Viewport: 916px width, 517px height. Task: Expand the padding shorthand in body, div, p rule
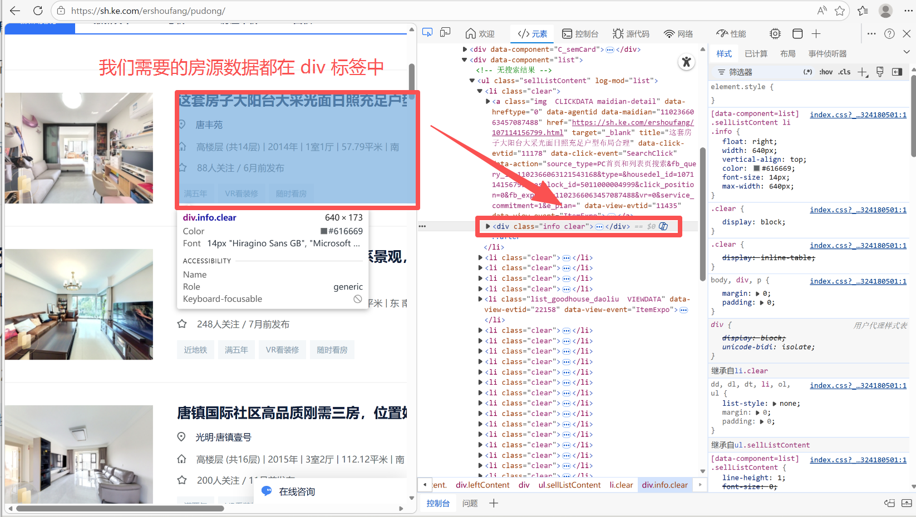[762, 302]
